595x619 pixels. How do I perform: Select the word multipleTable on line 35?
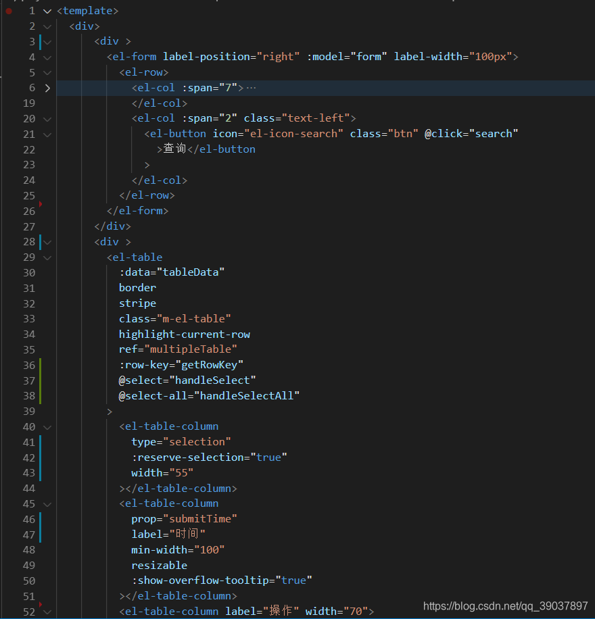(189, 349)
